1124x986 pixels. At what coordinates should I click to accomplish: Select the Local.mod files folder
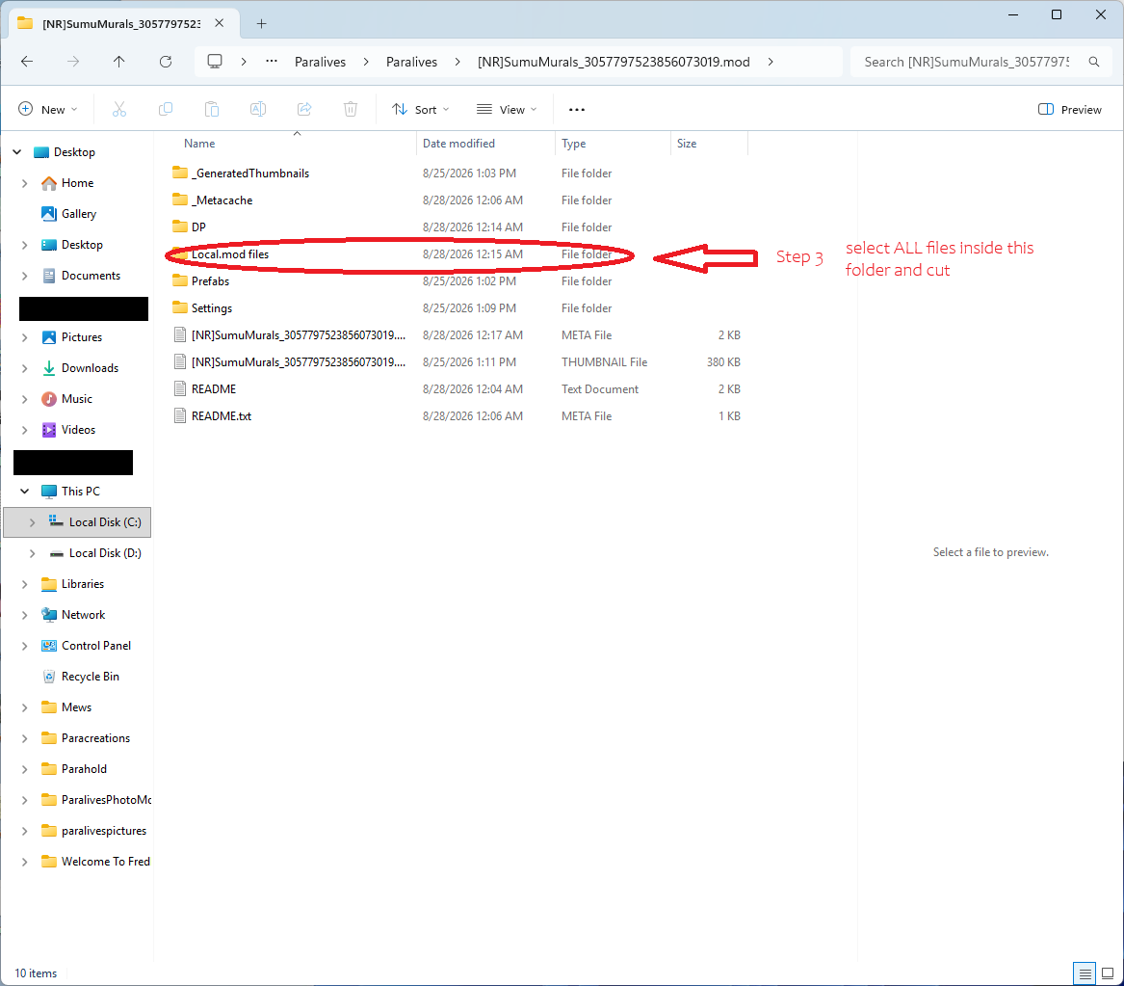click(230, 254)
